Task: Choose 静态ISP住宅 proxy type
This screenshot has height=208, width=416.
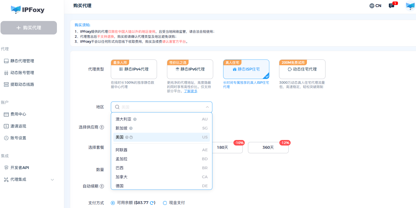Action: pyautogui.click(x=246, y=69)
